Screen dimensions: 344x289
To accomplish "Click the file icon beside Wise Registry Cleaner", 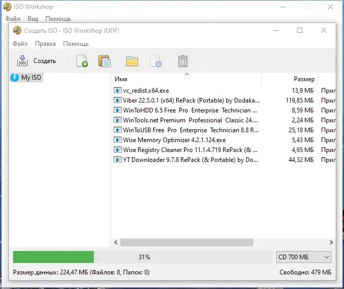I will (118, 150).
